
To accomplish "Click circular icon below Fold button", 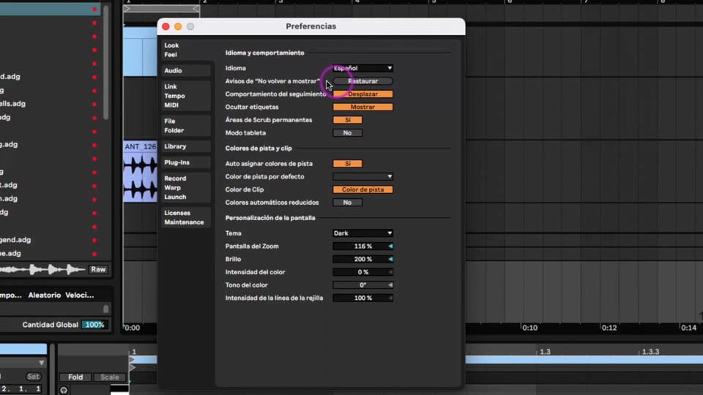I will tap(64, 390).
